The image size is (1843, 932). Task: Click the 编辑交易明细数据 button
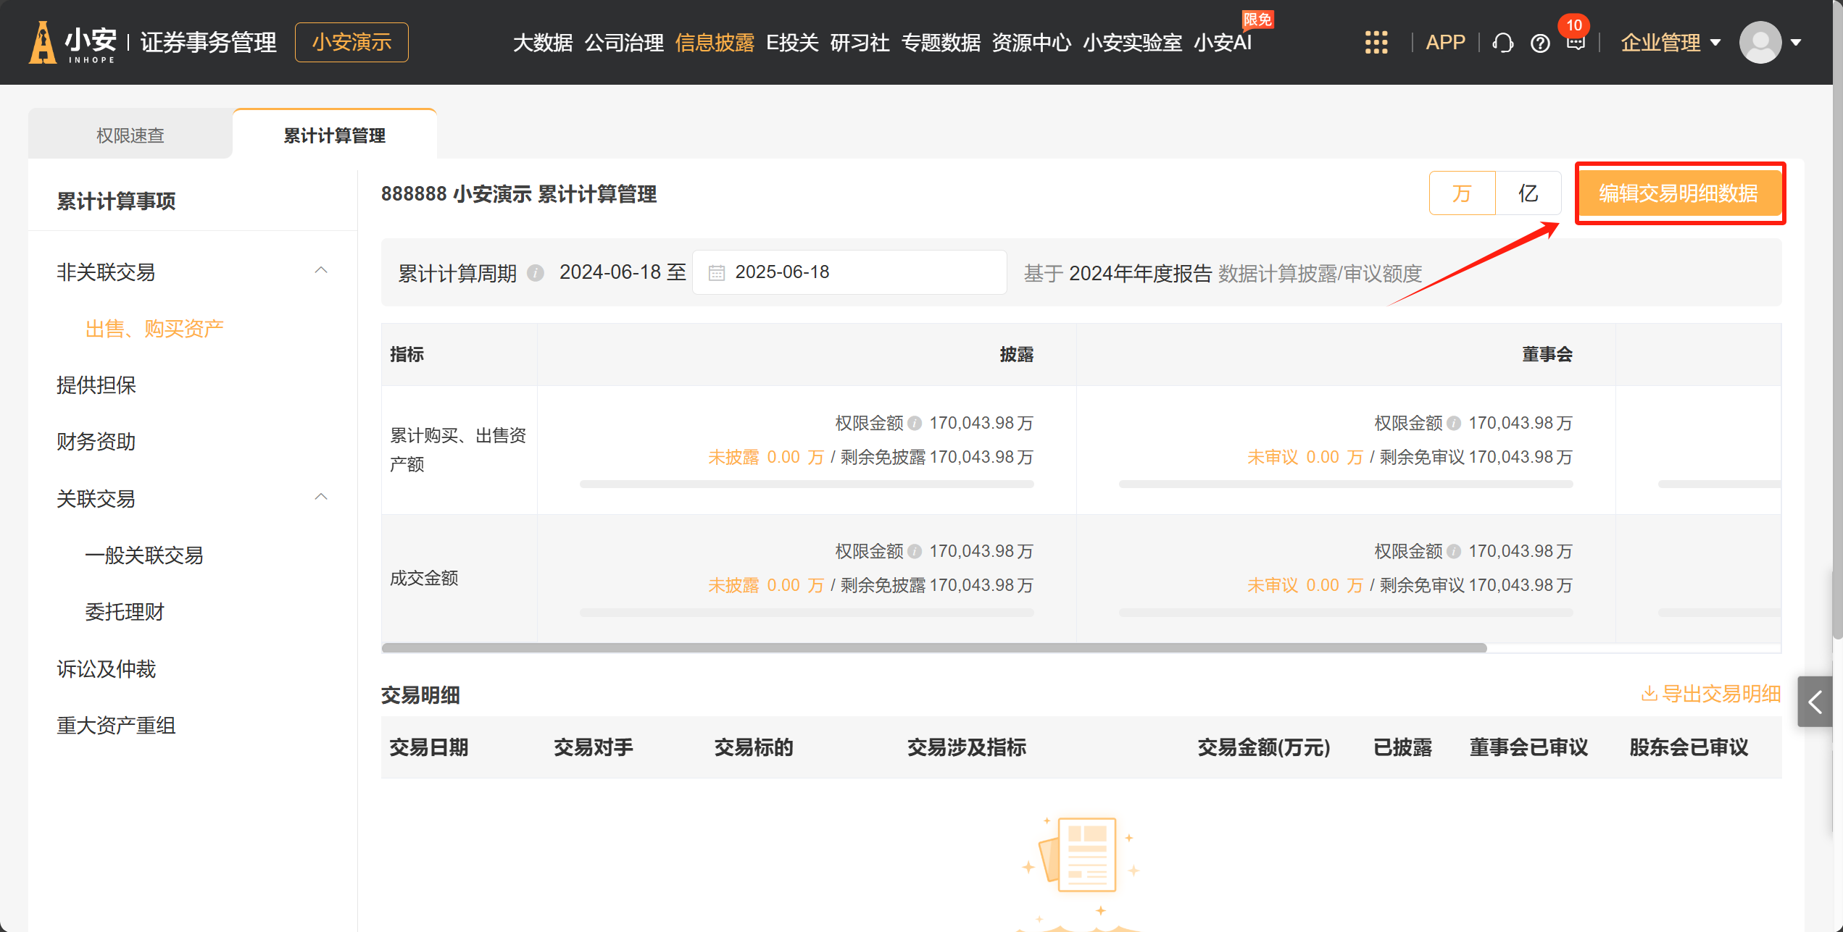tap(1678, 193)
